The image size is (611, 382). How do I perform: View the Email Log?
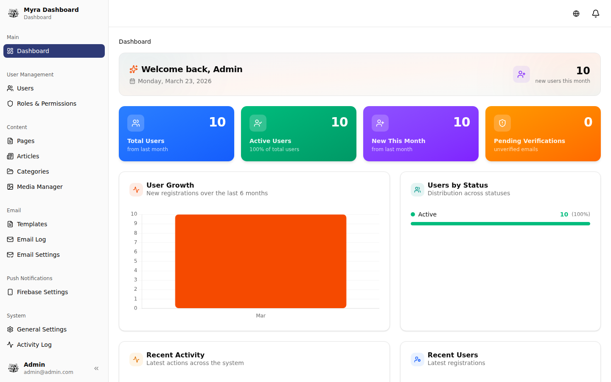[54, 239]
